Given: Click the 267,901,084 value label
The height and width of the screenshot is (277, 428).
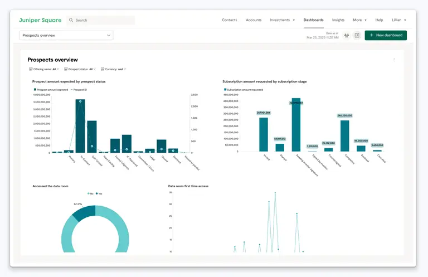Looking at the screenshot, I should (x=264, y=113).
